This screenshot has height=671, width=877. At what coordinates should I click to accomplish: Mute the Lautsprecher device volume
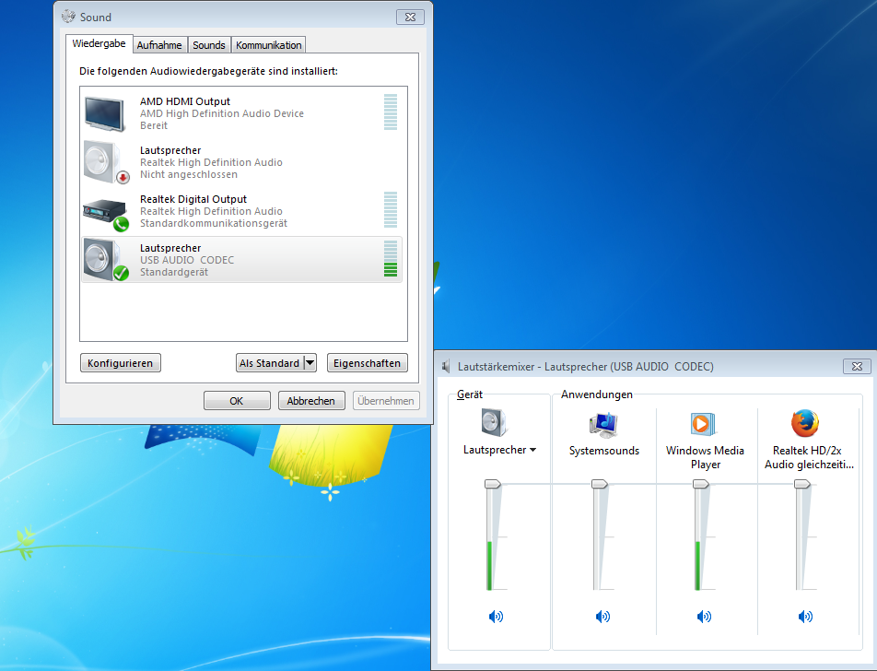[x=496, y=617]
